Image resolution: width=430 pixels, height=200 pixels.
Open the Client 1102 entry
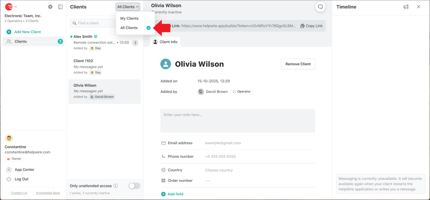(x=105, y=67)
